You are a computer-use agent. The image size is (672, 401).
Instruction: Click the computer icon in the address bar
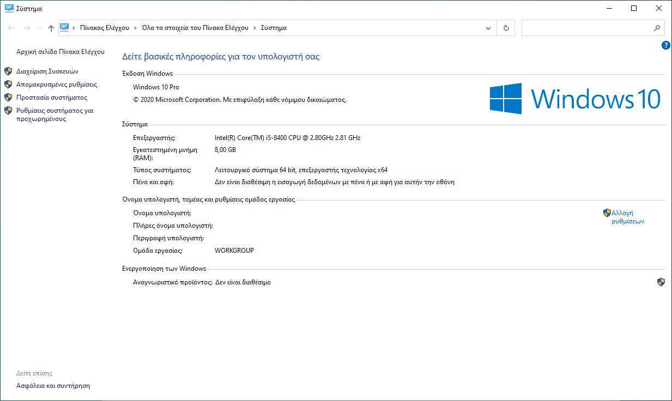[x=64, y=27]
